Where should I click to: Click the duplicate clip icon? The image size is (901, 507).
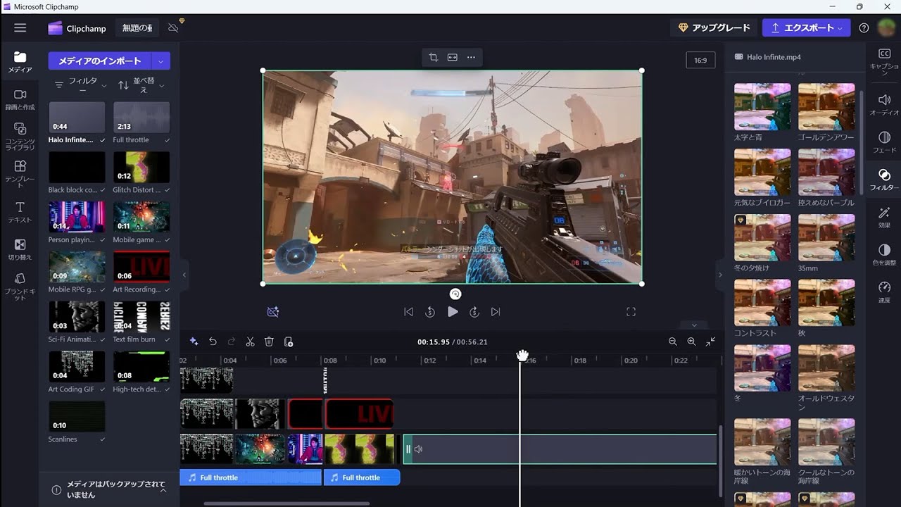tap(289, 342)
